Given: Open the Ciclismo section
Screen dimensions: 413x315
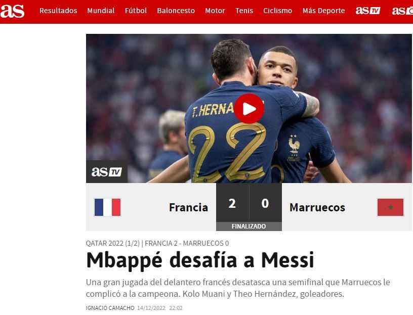Looking at the screenshot, I should 278,11.
